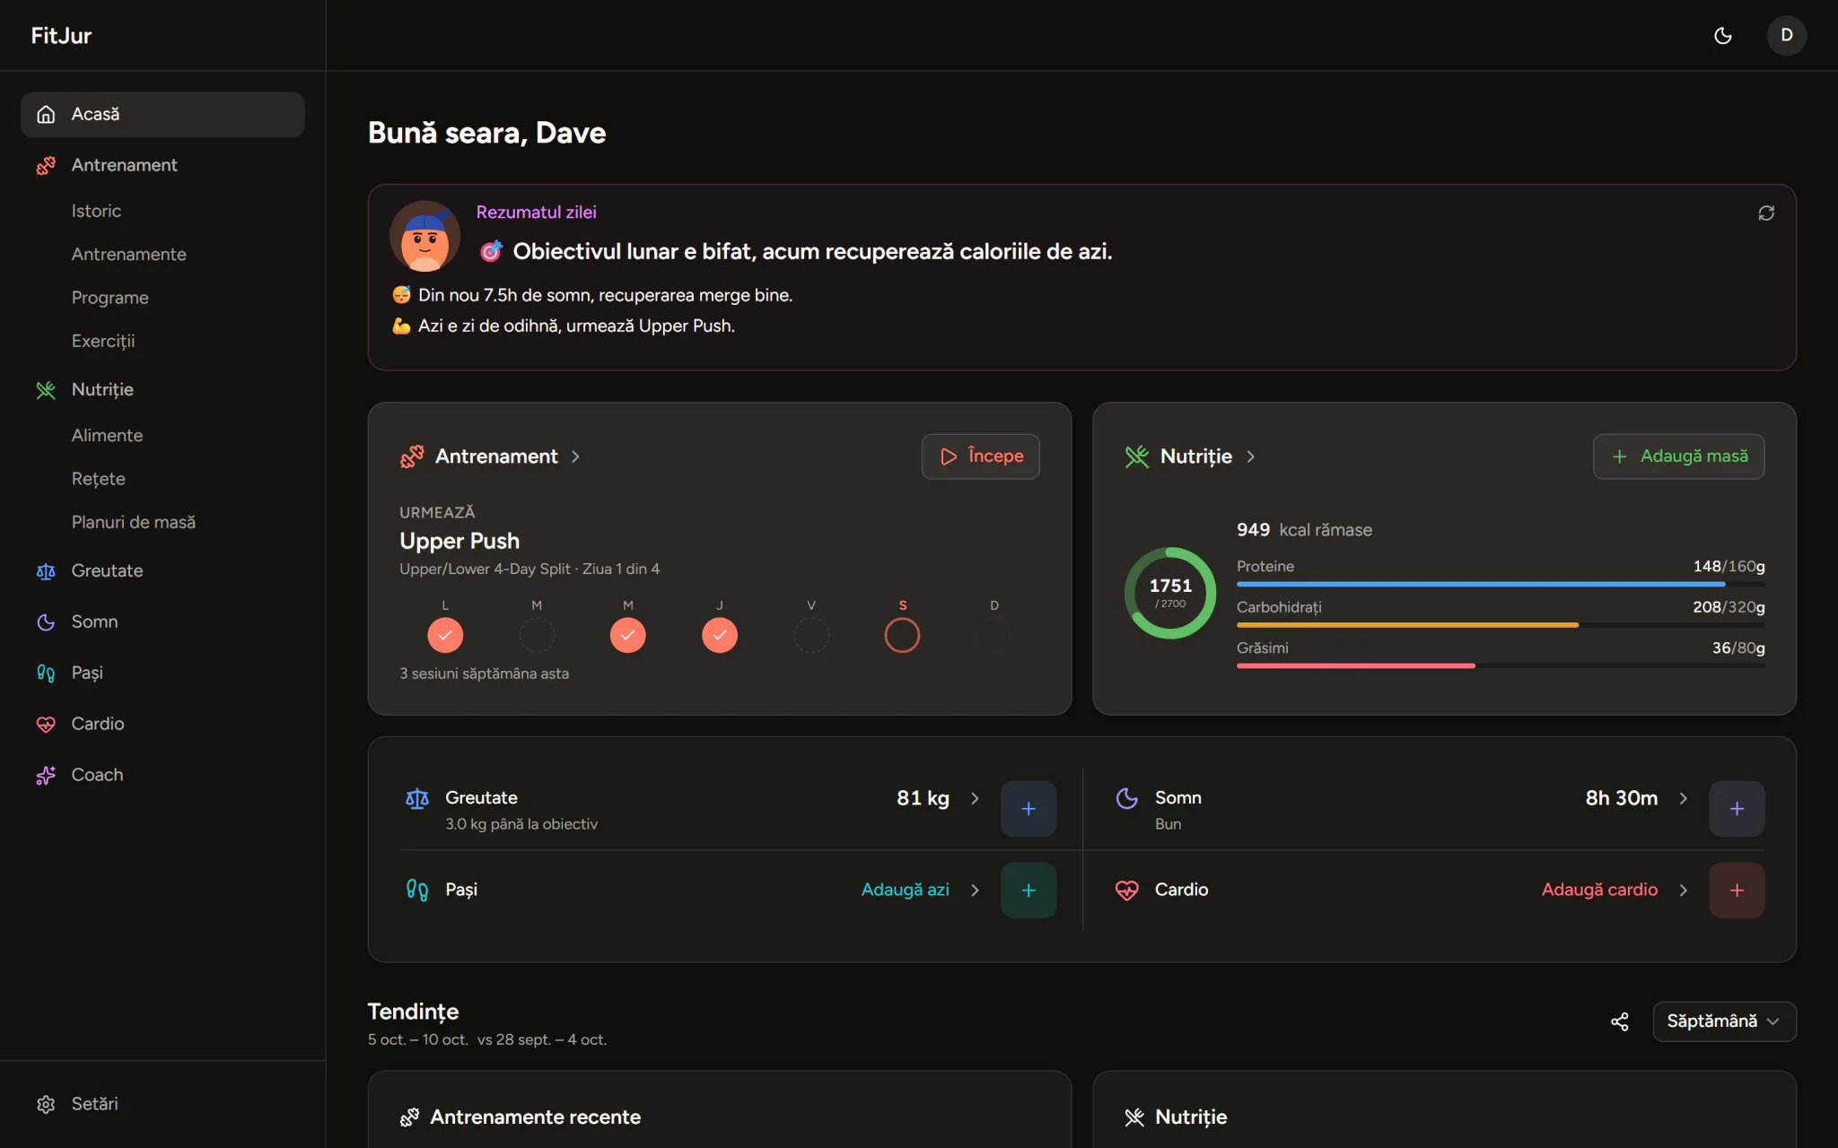Open Coach in sidebar
Viewport: 1838px width, 1148px height.
pos(162,775)
